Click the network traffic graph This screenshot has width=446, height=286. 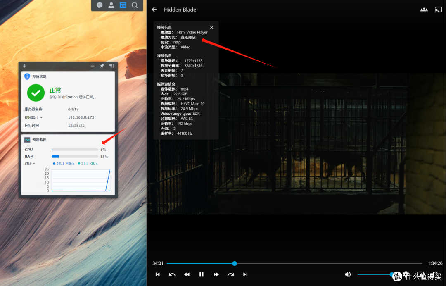coord(81,180)
